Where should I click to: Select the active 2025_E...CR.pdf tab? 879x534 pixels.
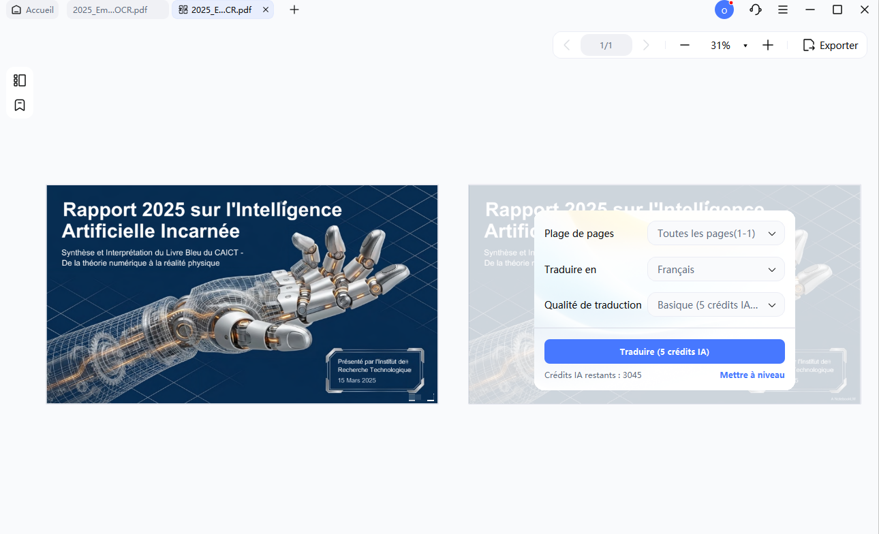(x=221, y=10)
